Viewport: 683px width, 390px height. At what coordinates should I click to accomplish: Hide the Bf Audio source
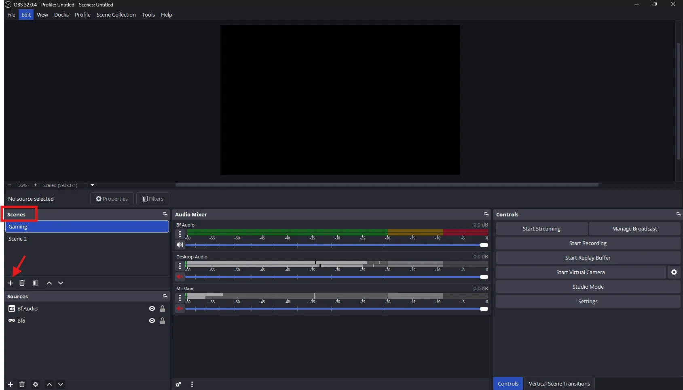tap(152, 308)
